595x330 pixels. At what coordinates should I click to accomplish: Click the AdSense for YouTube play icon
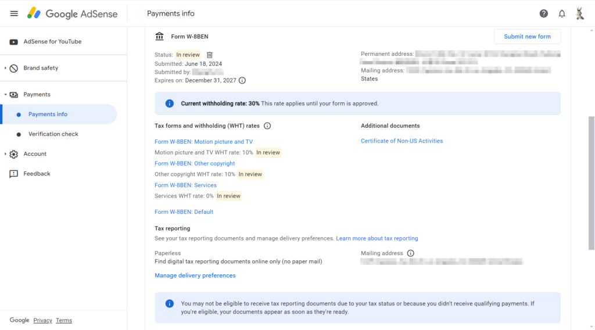coord(14,42)
